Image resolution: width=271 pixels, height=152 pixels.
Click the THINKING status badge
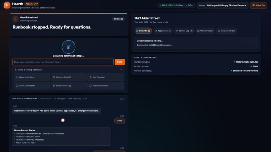coord(118,19)
